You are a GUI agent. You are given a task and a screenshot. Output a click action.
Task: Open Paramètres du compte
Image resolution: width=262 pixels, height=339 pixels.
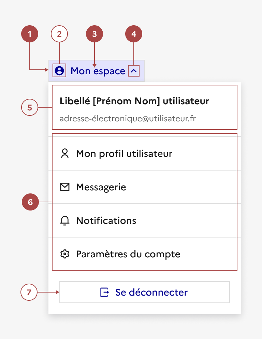[x=128, y=254]
